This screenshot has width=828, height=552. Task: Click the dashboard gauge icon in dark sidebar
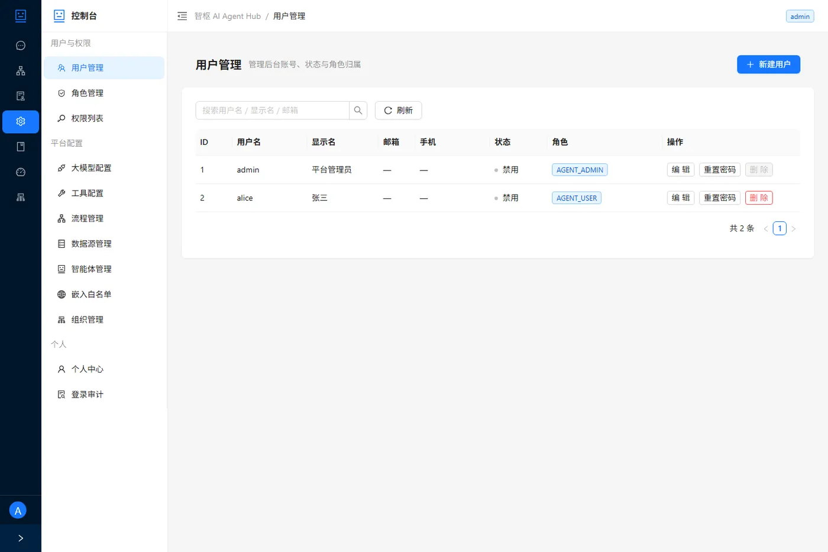click(21, 172)
